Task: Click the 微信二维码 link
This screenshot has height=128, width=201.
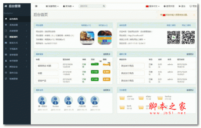Action: 171,25
